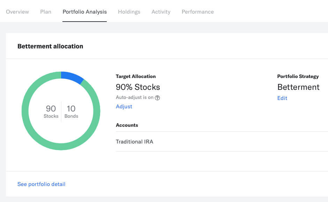Click the Portfolio Strategy label

tap(298, 77)
